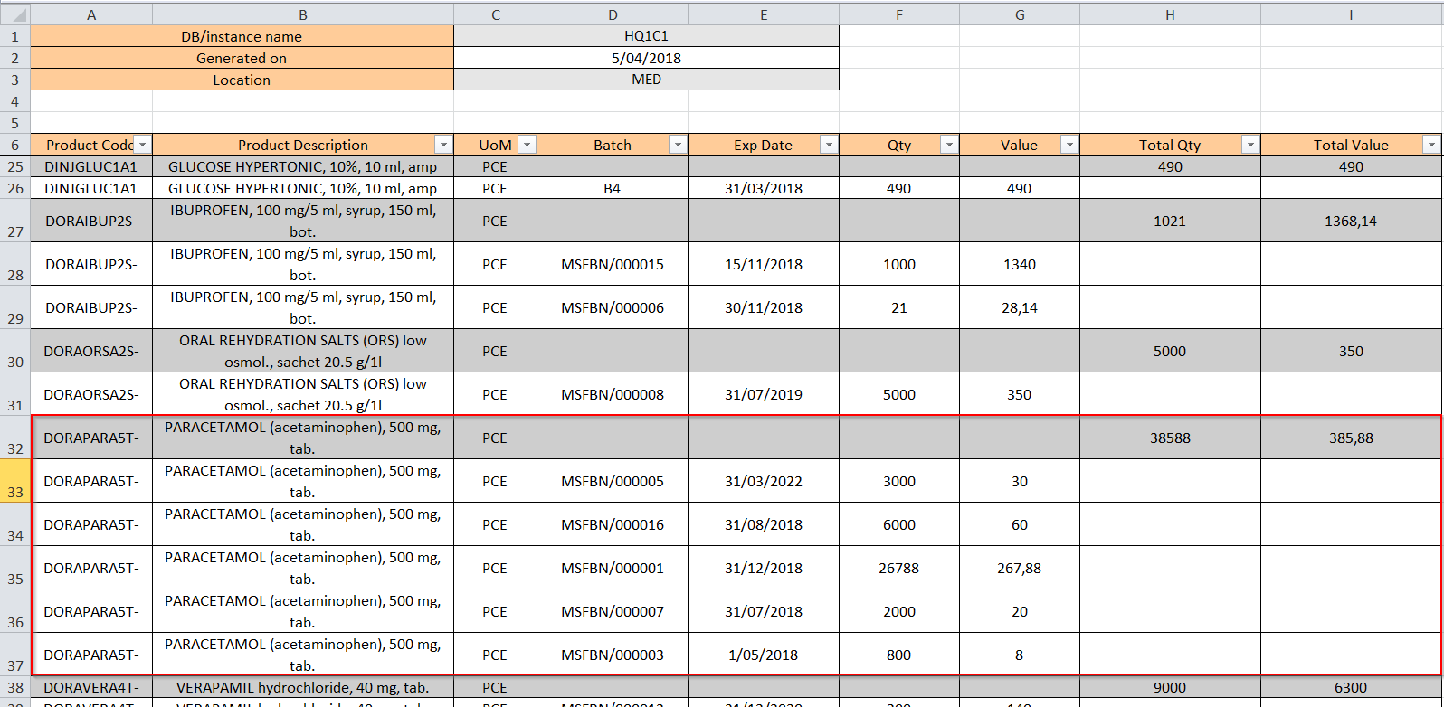The height and width of the screenshot is (707, 1444).
Task: Expand the Exp Date filter dropdown
Action: (x=828, y=145)
